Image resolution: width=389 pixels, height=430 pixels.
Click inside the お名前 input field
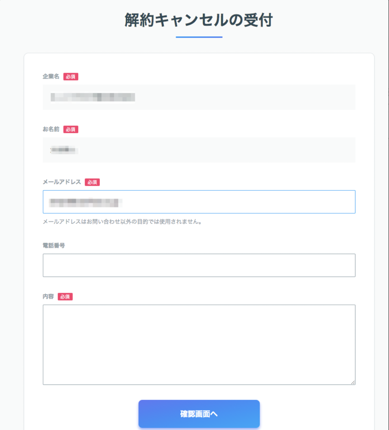click(199, 150)
